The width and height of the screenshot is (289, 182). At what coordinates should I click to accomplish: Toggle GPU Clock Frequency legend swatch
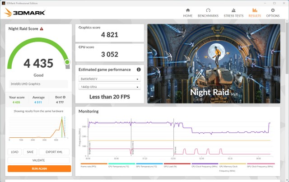(261, 163)
